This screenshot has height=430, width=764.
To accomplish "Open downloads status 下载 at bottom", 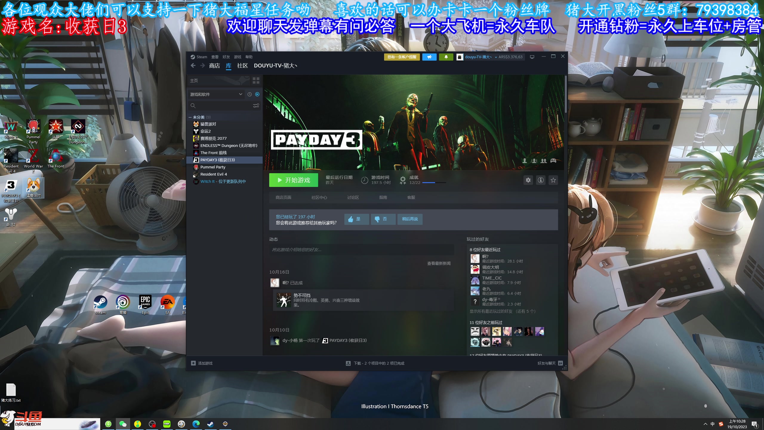I will pyautogui.click(x=375, y=363).
